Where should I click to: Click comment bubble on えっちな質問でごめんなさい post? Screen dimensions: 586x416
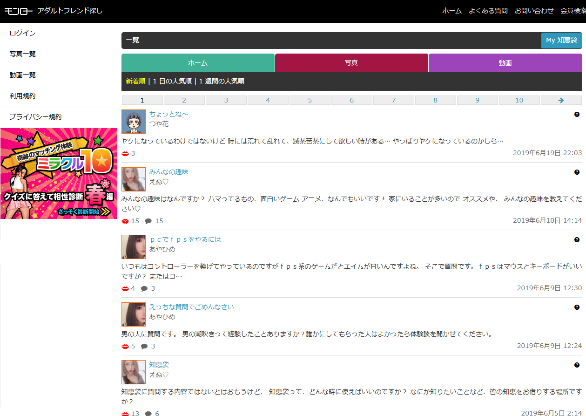pos(144,347)
